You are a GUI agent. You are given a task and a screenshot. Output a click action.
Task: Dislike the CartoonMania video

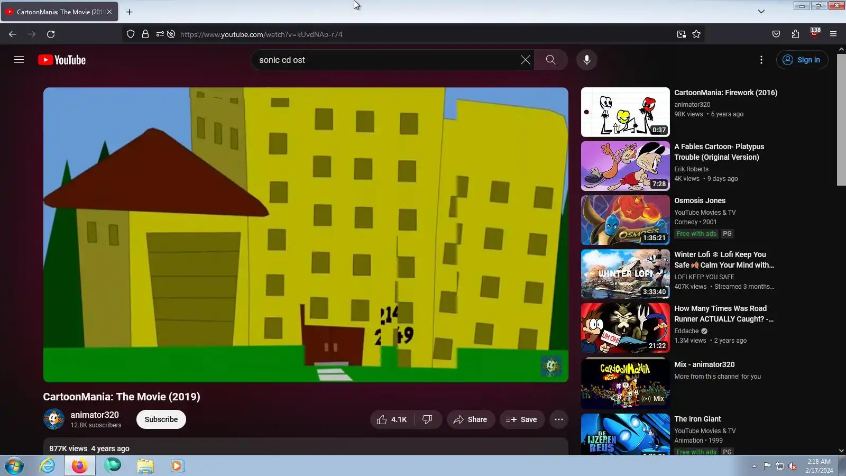point(427,419)
